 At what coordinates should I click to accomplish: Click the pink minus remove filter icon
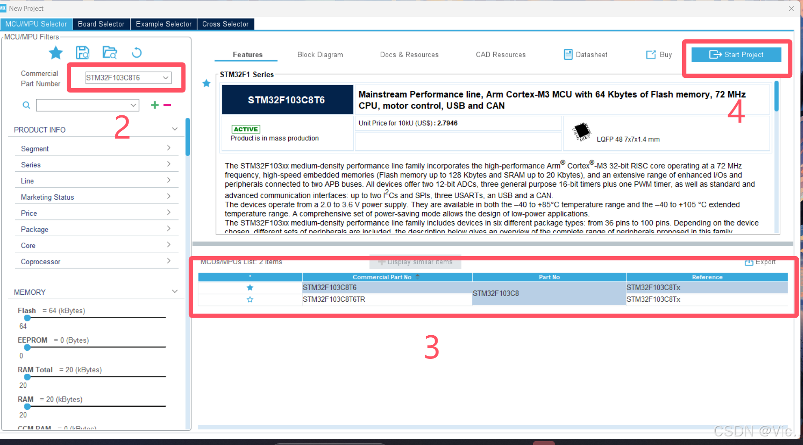pos(167,105)
